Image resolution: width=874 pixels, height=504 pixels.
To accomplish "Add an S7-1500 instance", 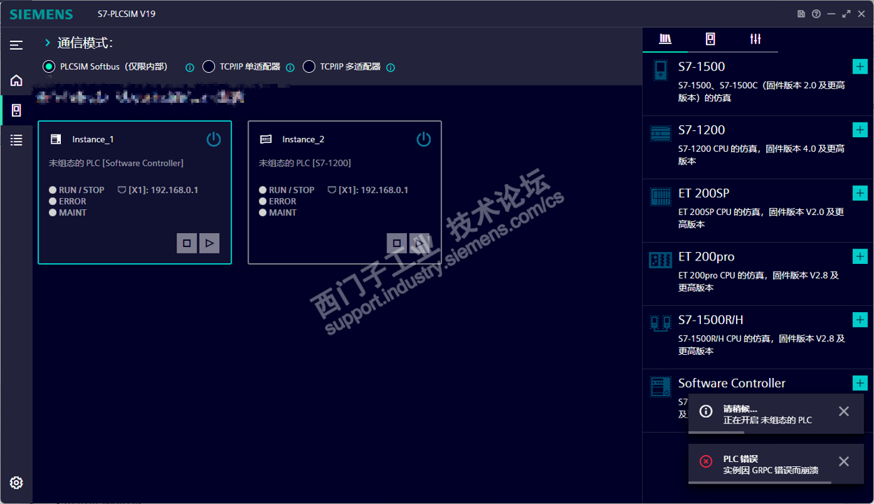I will click(x=860, y=66).
